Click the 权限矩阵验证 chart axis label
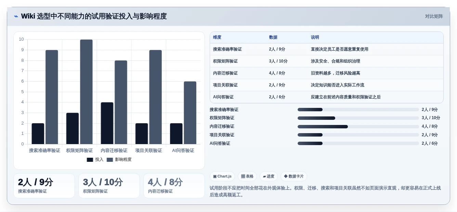Viewport: 457px width, 212px height. [x=79, y=150]
